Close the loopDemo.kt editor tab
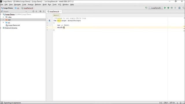The image size is (185, 104). point(60,12)
